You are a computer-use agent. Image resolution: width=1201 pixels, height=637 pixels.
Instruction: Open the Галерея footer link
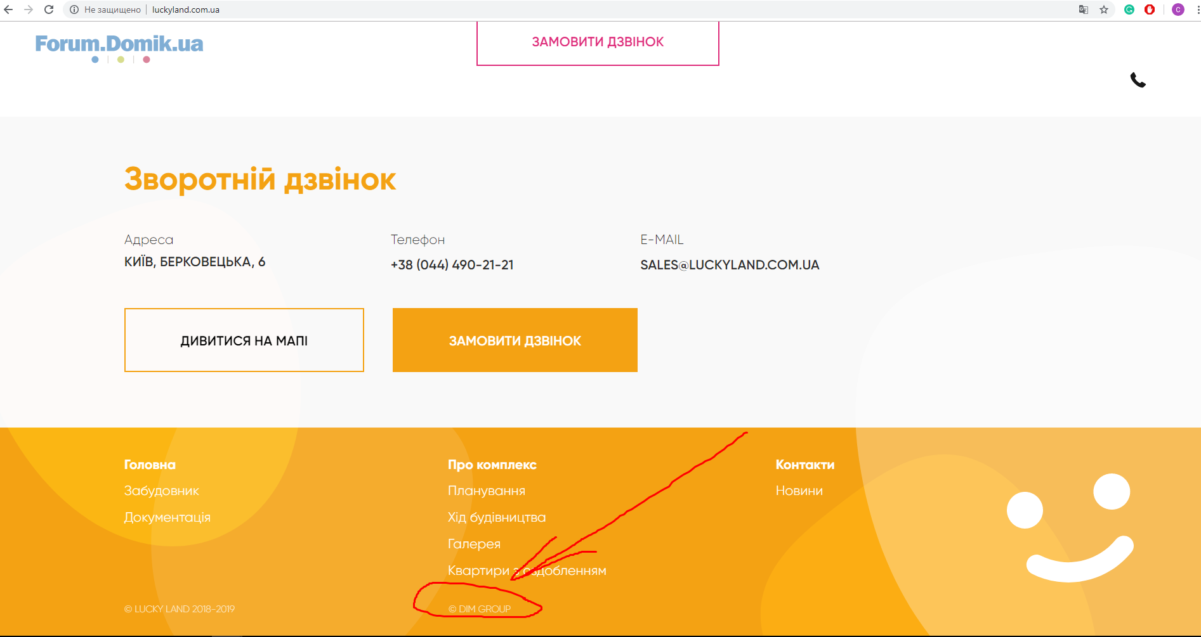click(474, 544)
